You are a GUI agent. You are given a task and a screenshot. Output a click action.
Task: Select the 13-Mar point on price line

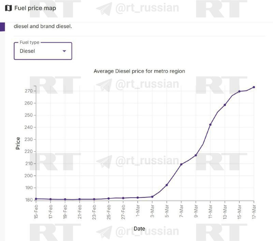pyautogui.click(x=225, y=105)
